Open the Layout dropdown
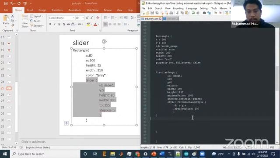This screenshot has height=158, width=280. 37,16
